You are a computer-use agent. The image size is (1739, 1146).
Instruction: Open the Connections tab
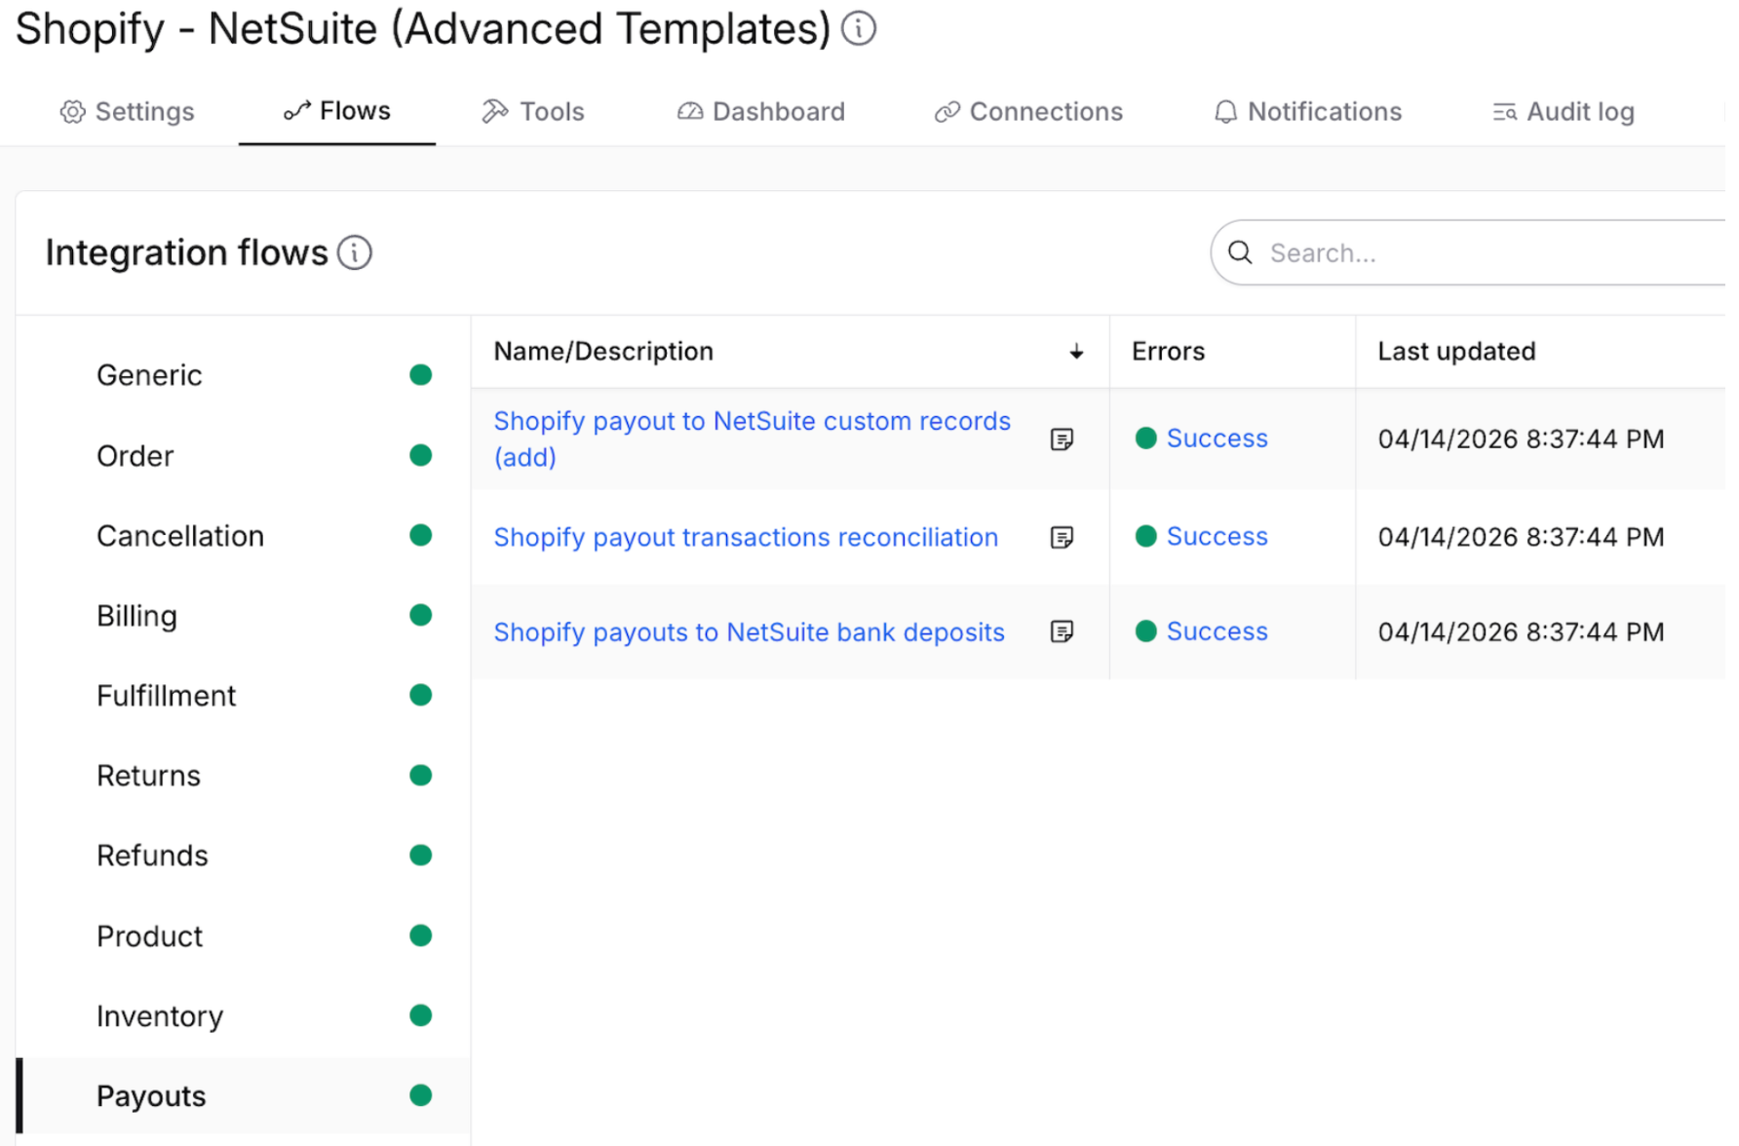1028,112
